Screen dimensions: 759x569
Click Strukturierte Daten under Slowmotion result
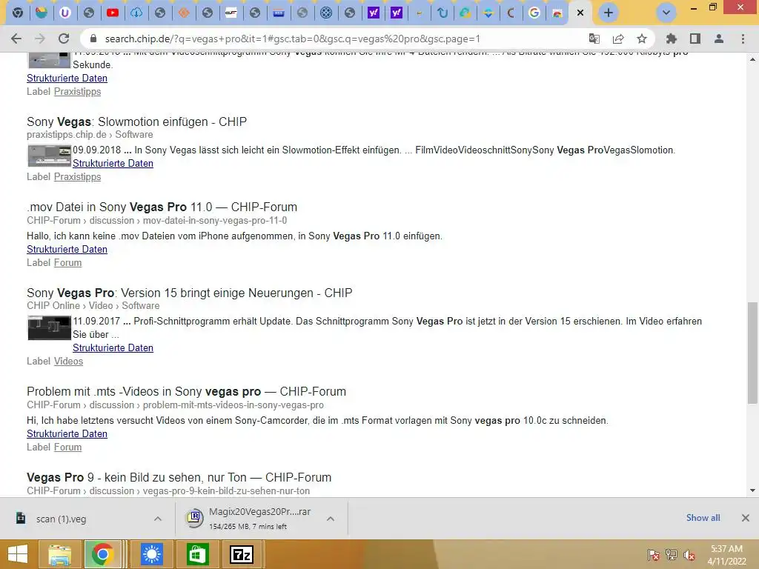[x=113, y=164]
